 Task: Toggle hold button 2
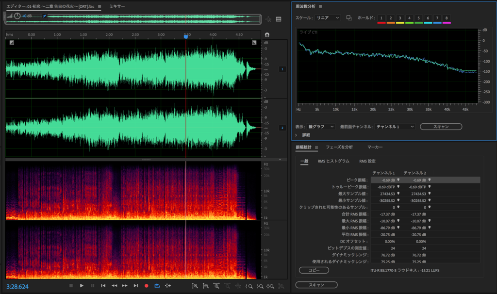(x=391, y=18)
